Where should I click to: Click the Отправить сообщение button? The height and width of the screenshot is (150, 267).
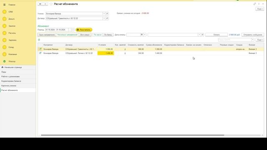point(253,35)
